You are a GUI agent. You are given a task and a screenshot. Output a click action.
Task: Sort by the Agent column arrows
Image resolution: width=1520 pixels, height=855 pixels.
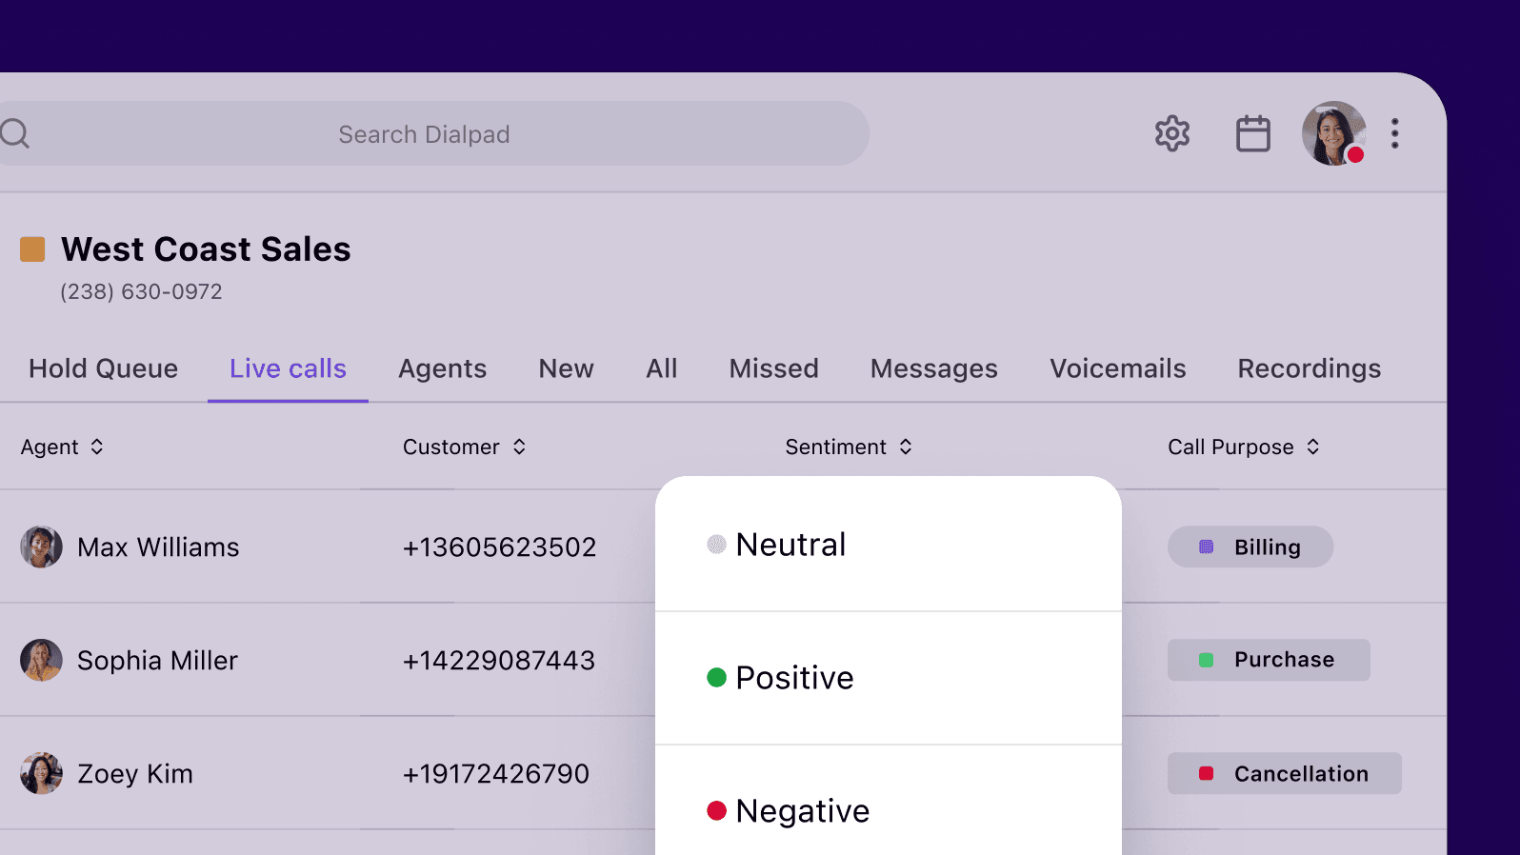(97, 447)
